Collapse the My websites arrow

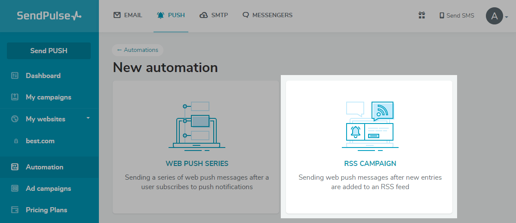click(88, 118)
